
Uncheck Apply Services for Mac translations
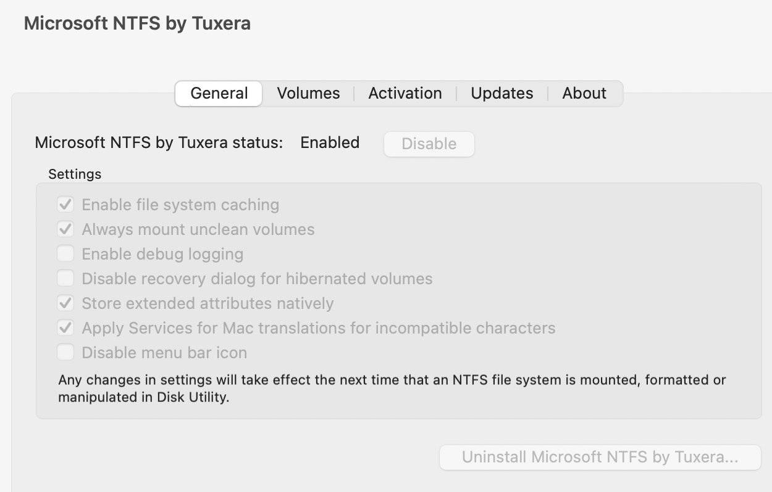(x=65, y=328)
